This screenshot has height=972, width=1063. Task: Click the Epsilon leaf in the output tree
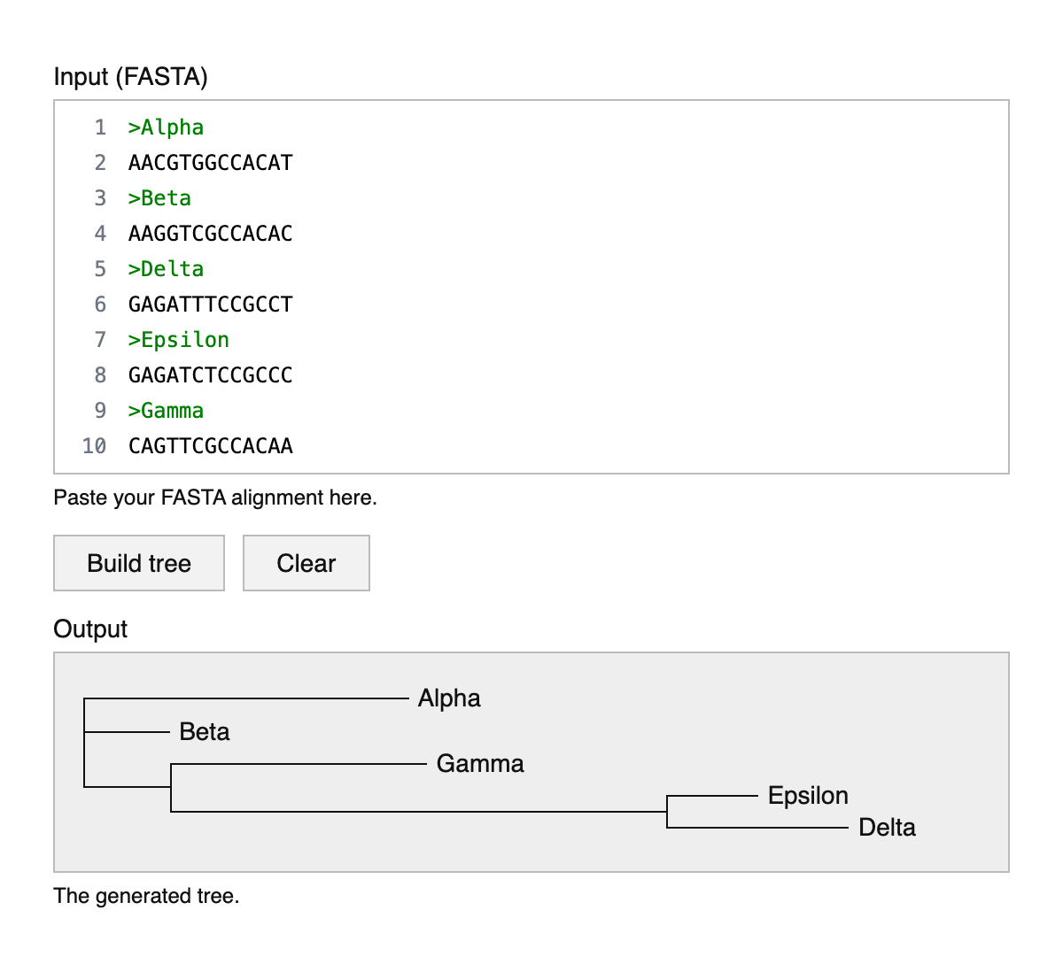click(808, 796)
